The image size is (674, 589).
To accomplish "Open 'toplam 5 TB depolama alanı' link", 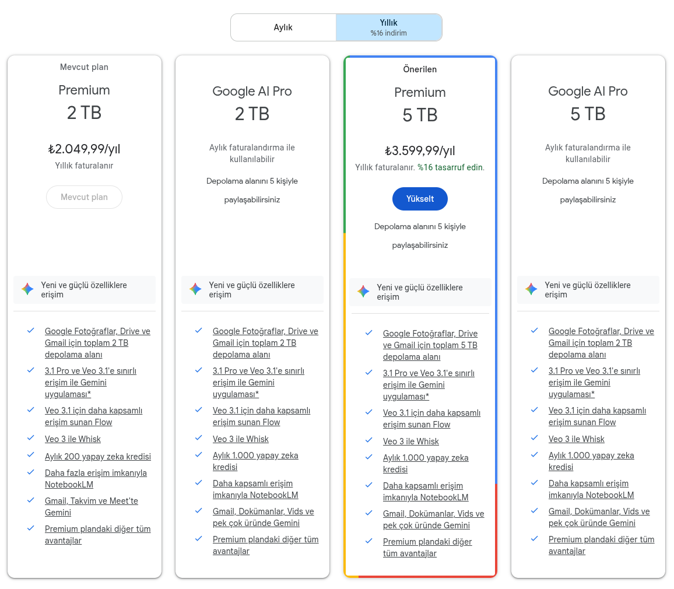I will click(x=430, y=345).
